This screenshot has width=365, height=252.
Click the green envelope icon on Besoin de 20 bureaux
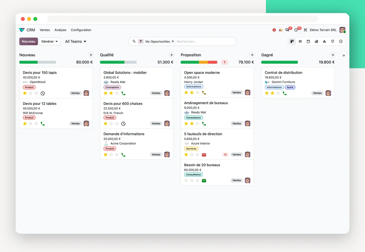[204, 181]
